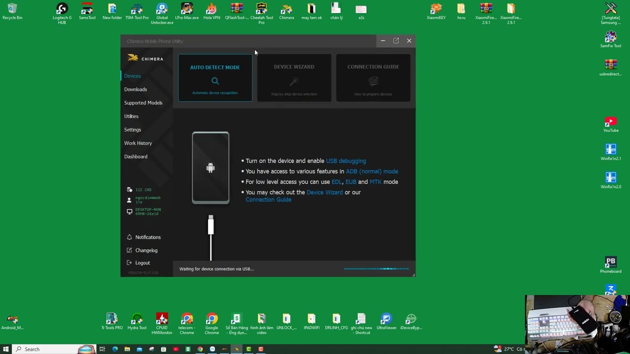Open the Device Wizard tab
630x354 pixels.
(x=294, y=78)
